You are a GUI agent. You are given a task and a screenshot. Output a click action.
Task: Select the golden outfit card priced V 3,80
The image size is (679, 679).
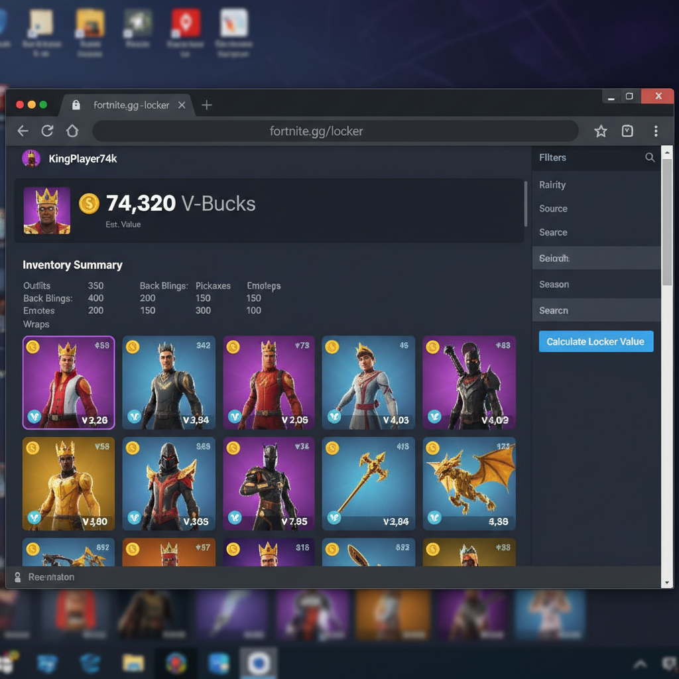point(69,483)
